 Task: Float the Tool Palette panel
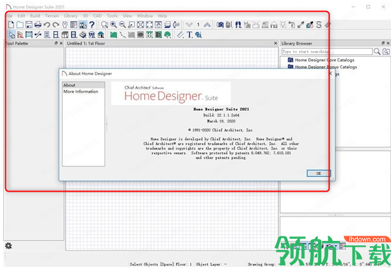[56, 43]
